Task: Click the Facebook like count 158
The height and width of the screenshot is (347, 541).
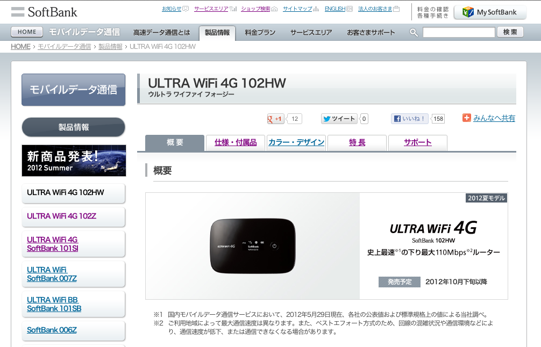Action: click(x=438, y=119)
